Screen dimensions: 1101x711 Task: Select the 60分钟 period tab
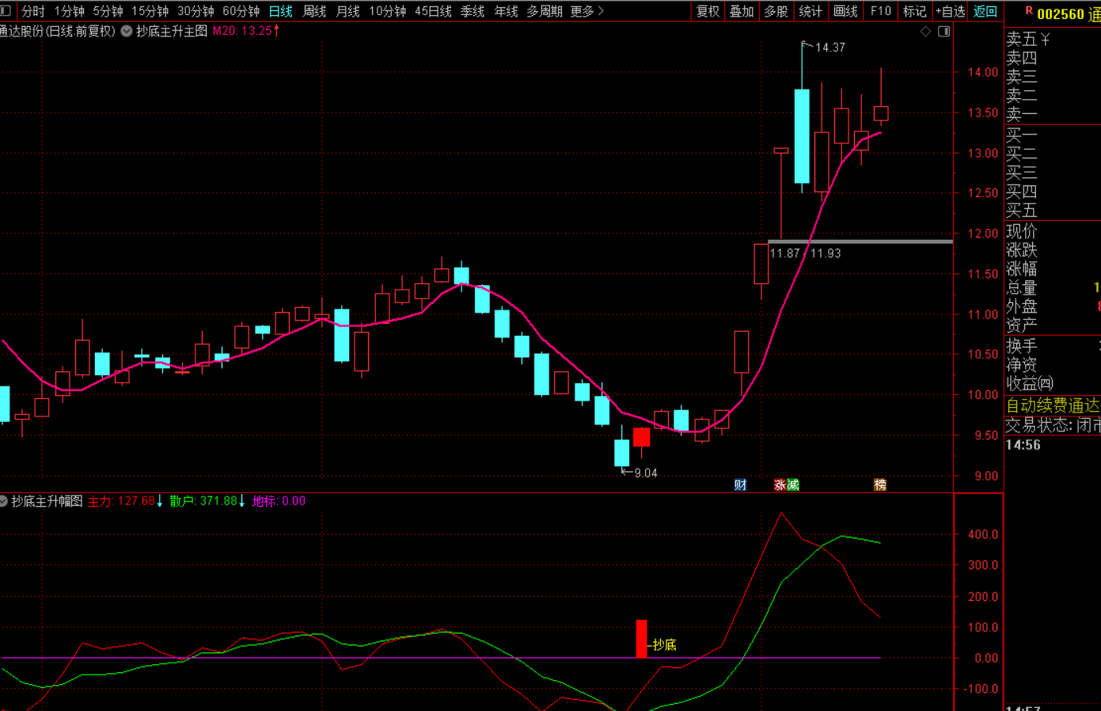pyautogui.click(x=241, y=11)
